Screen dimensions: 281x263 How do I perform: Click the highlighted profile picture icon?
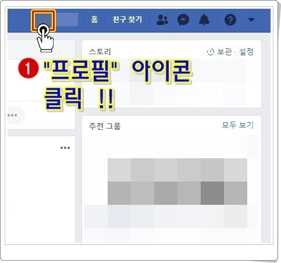(44, 20)
